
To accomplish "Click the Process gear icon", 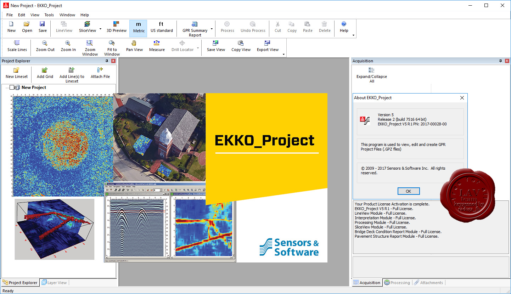I will [x=227, y=27].
